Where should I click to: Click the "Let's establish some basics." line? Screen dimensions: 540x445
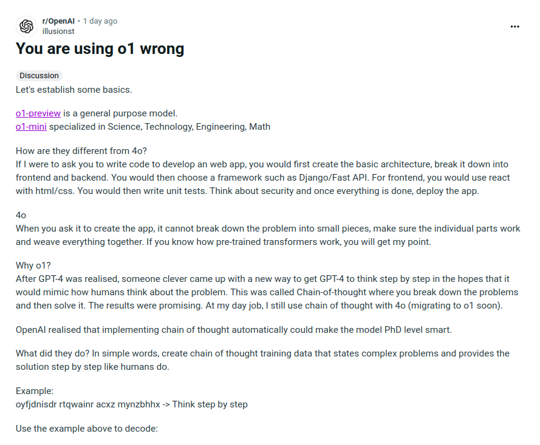[73, 90]
